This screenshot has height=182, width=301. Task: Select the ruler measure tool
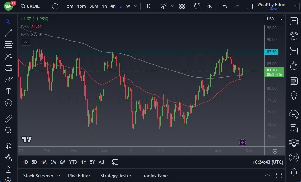click(x=8, y=119)
